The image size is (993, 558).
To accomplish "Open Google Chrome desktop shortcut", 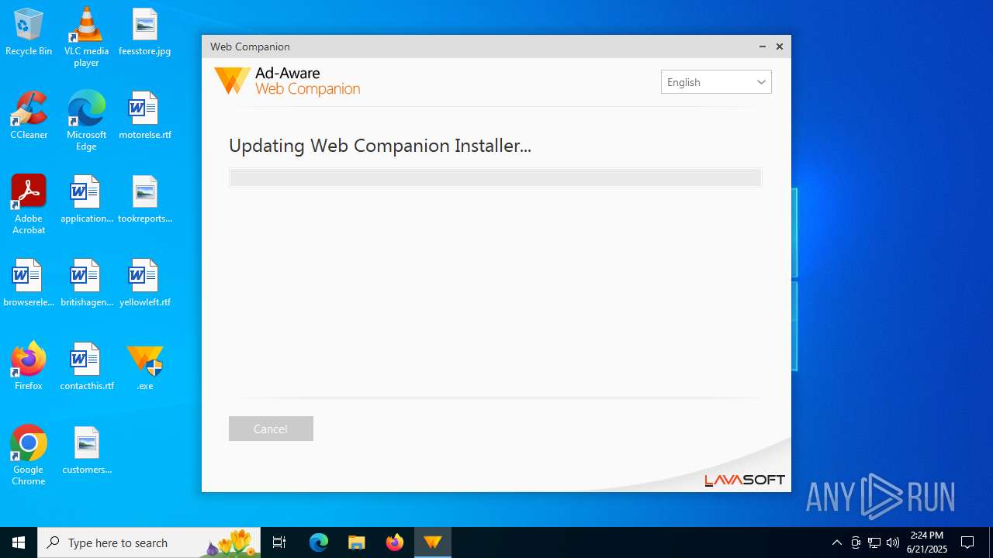I will pos(29,456).
